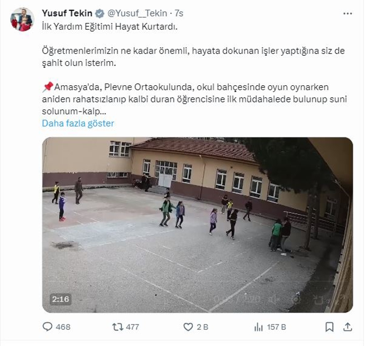Expand tweet with Daha fazla göster
This screenshot has width=376, height=346.
pos(78,123)
